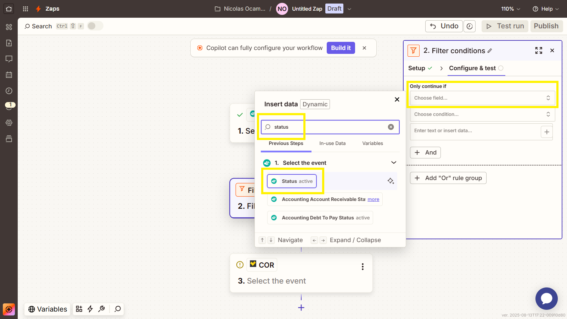Click the Zaps lightning bolt icon

(38, 9)
